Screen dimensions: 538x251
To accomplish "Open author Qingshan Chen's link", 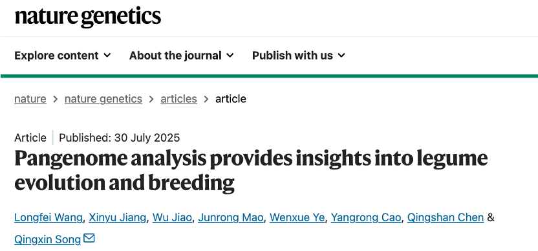I will pos(446,217).
